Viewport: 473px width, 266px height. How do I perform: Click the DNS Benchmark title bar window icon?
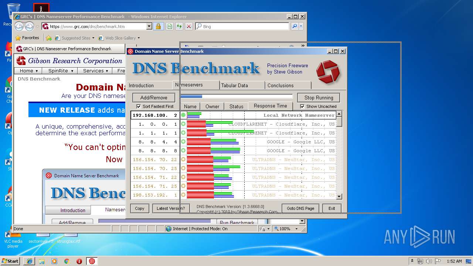[130, 51]
